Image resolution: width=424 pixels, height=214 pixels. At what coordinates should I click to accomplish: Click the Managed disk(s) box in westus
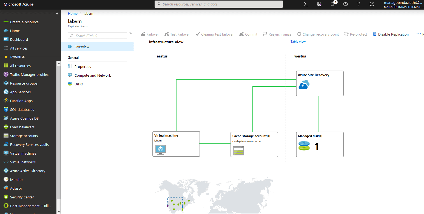point(320,144)
